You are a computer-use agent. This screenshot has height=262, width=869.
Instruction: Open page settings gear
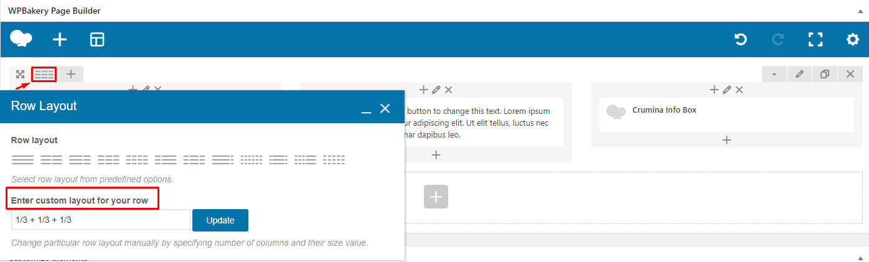(x=853, y=40)
